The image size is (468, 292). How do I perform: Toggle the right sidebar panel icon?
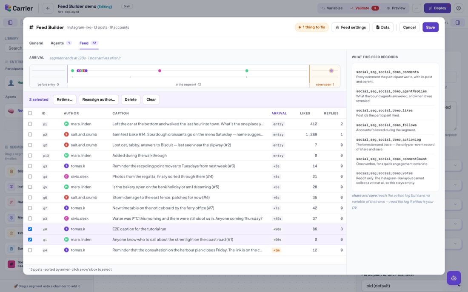click(457, 23)
